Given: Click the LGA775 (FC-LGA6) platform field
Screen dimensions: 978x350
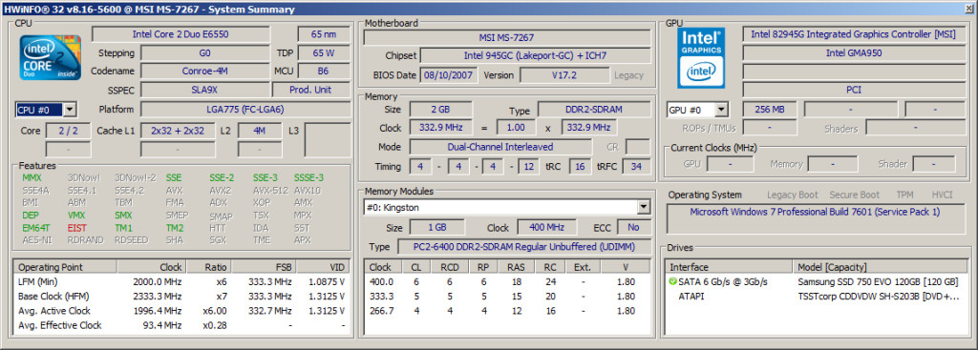Looking at the screenshot, I should tap(245, 110).
